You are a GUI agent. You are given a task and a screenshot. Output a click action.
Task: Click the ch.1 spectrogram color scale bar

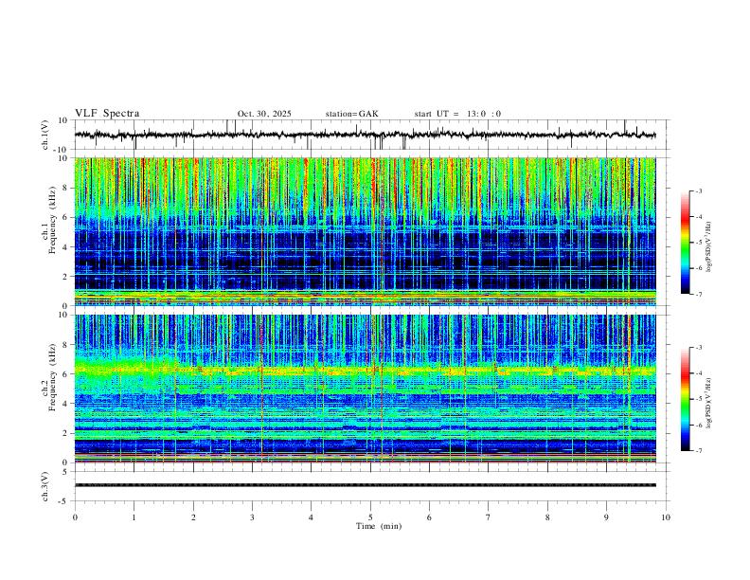pos(685,243)
